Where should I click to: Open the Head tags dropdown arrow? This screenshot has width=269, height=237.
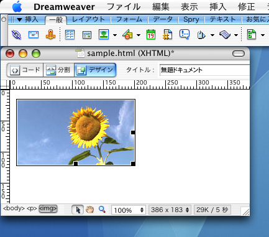pos(212,35)
